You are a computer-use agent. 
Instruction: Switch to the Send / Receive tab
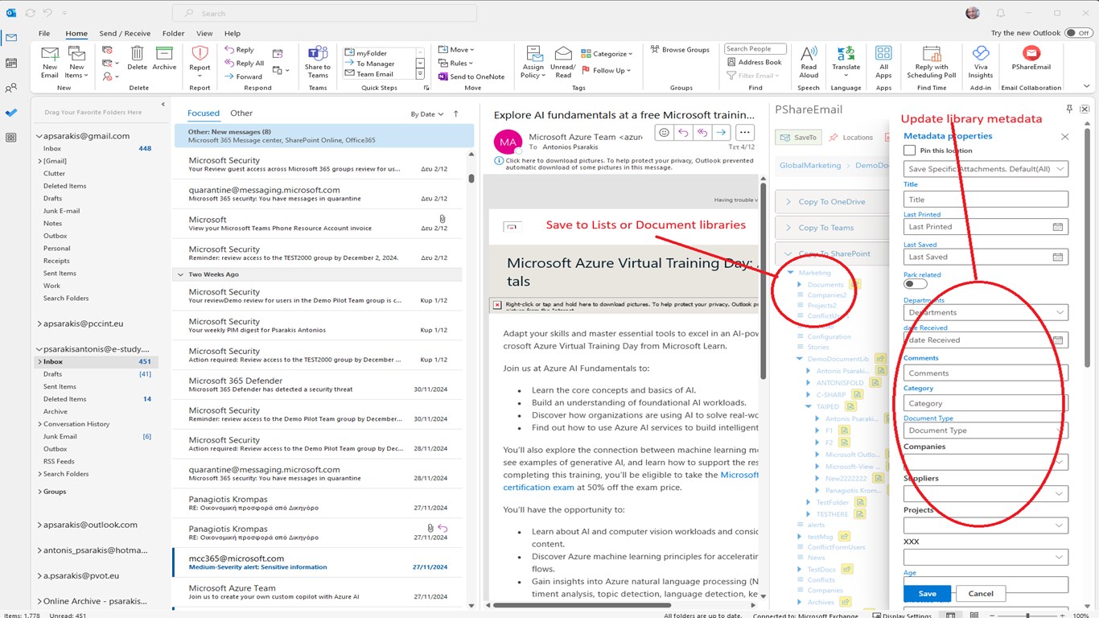point(125,33)
